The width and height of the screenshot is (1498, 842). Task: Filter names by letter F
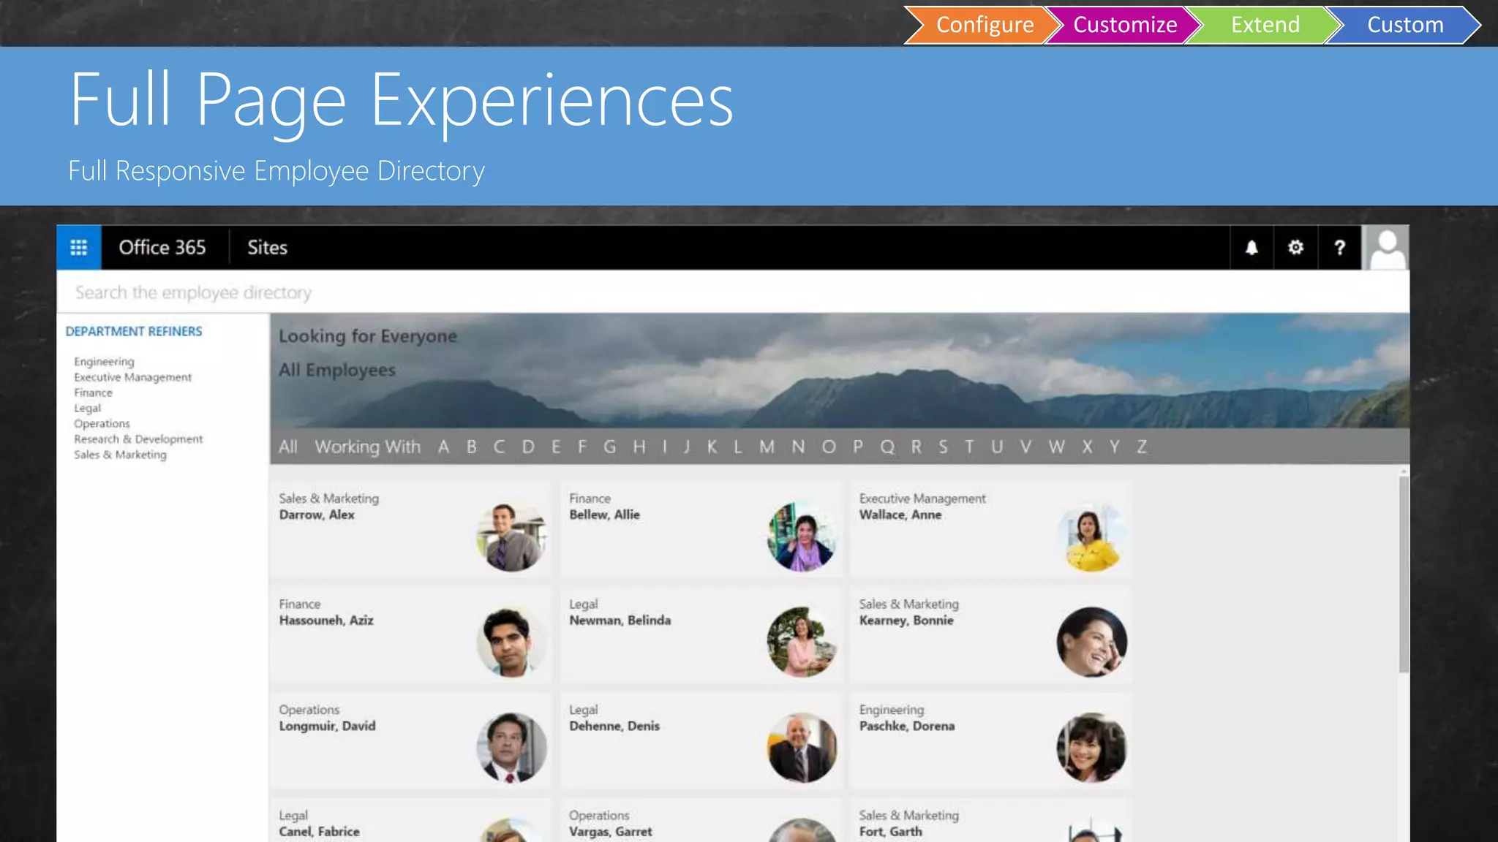coord(582,447)
